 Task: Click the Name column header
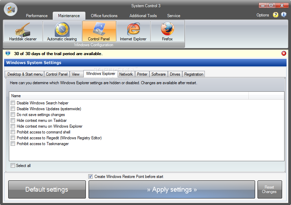click(x=129, y=96)
